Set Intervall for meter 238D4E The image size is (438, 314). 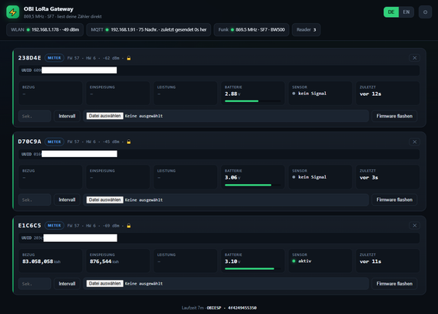(x=67, y=116)
